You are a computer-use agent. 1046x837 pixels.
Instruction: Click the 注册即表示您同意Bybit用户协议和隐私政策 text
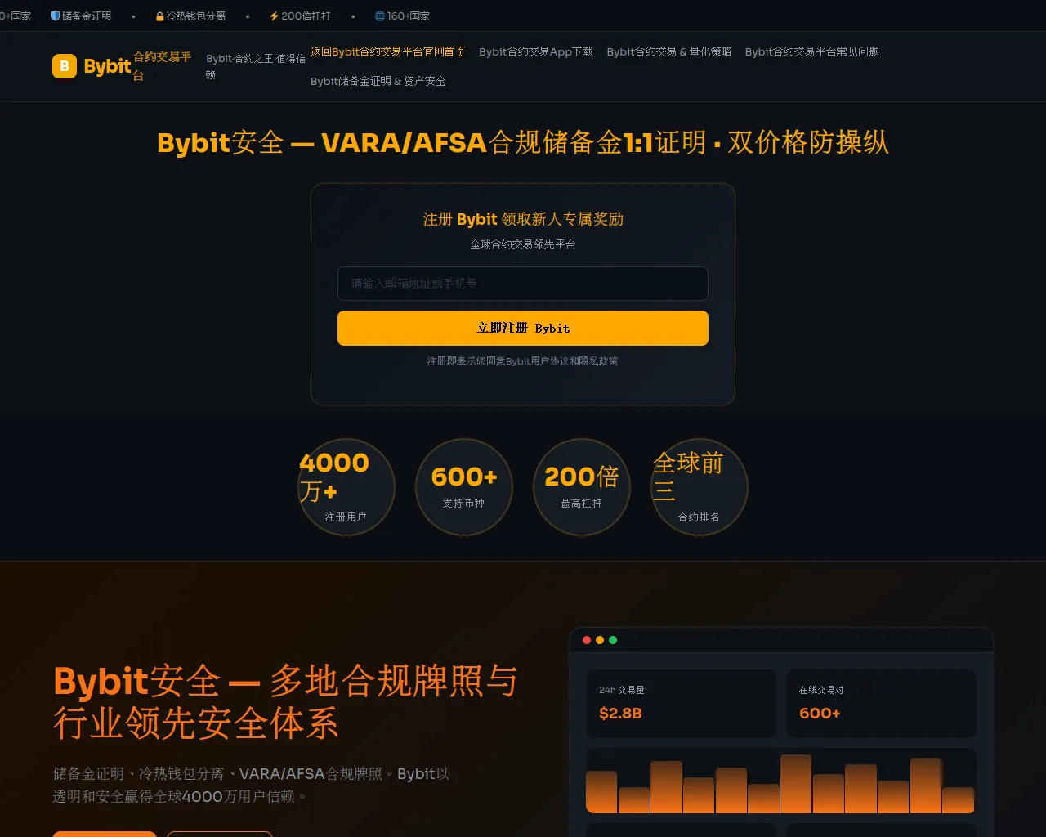tap(523, 361)
